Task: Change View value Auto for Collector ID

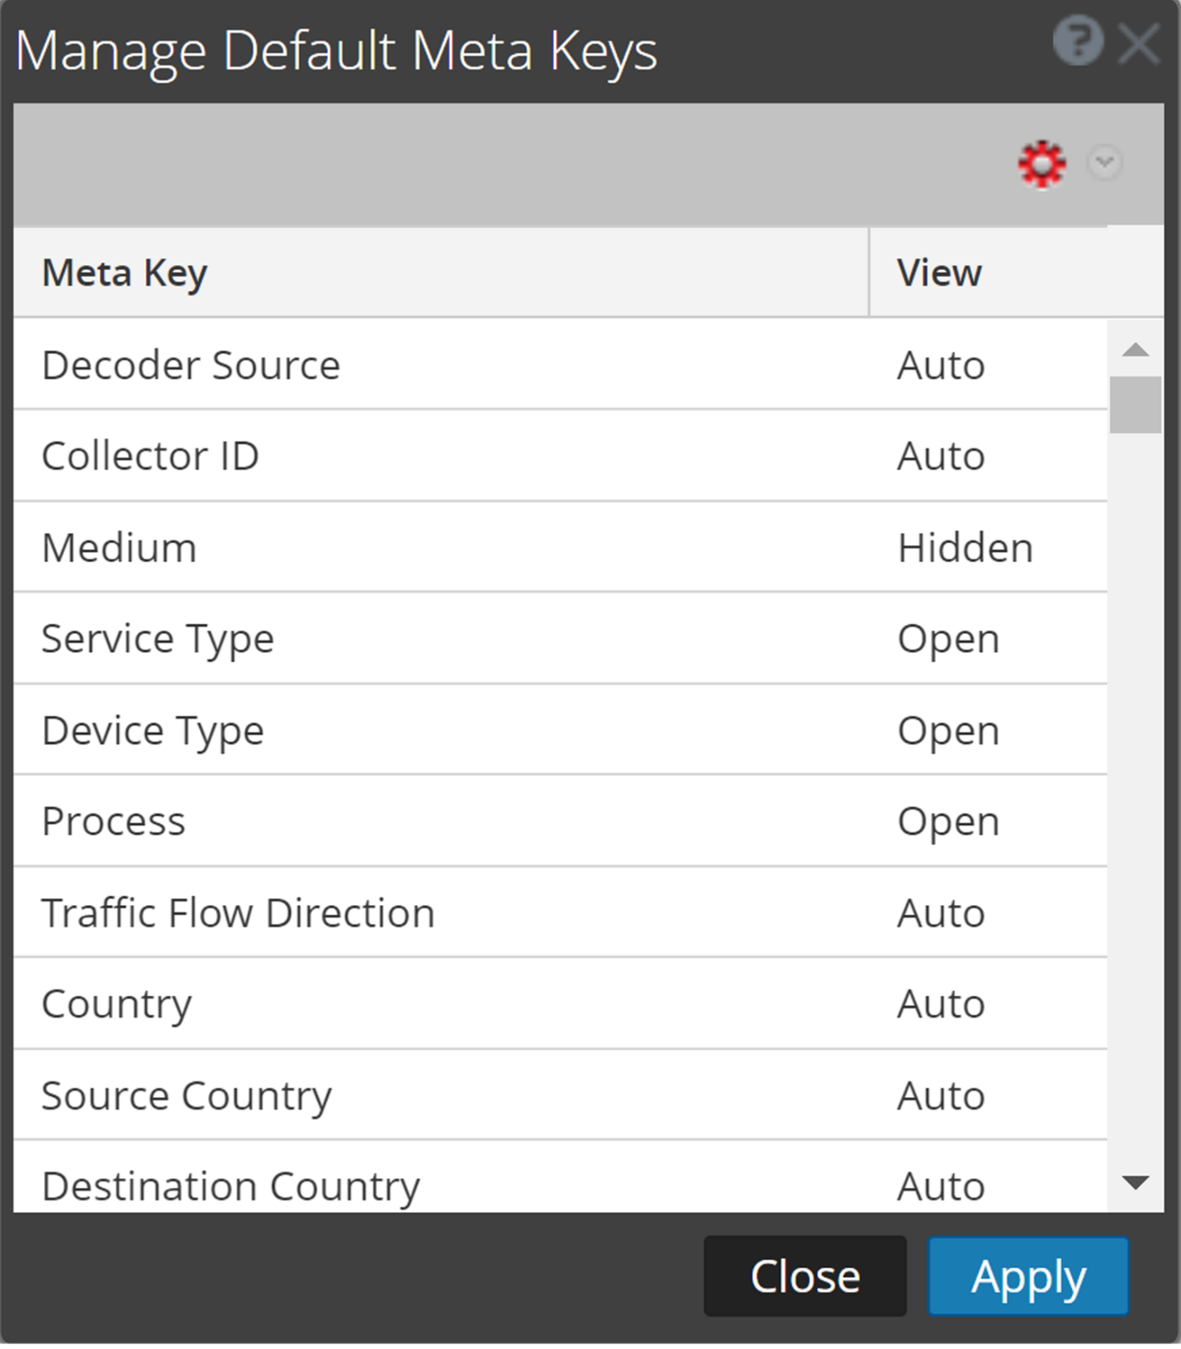Action: [941, 456]
